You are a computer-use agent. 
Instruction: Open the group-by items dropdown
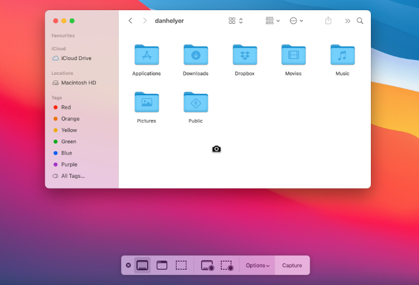point(272,20)
